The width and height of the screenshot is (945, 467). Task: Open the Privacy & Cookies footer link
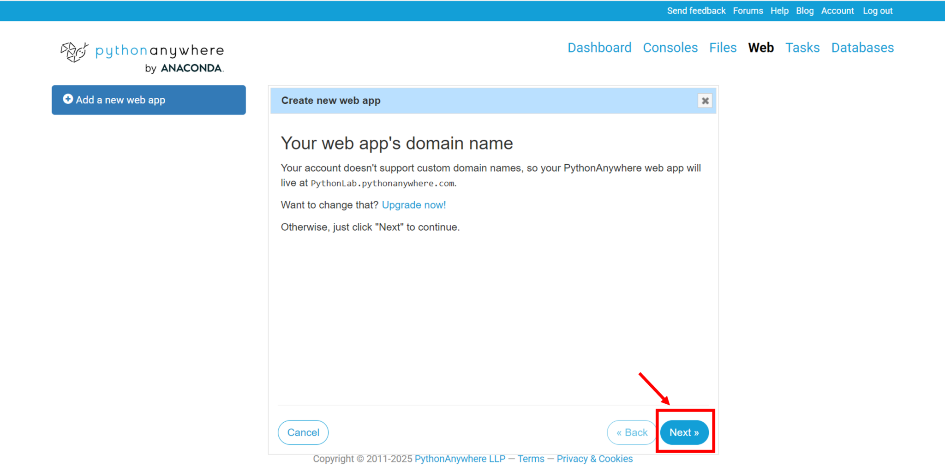click(594, 459)
